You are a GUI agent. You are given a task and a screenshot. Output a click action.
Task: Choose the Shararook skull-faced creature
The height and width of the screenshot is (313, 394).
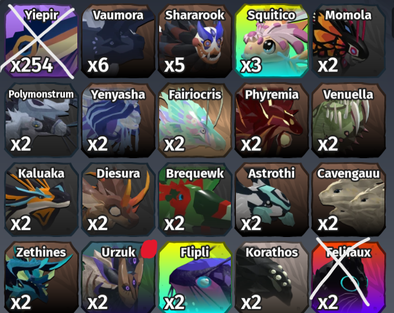(195, 41)
